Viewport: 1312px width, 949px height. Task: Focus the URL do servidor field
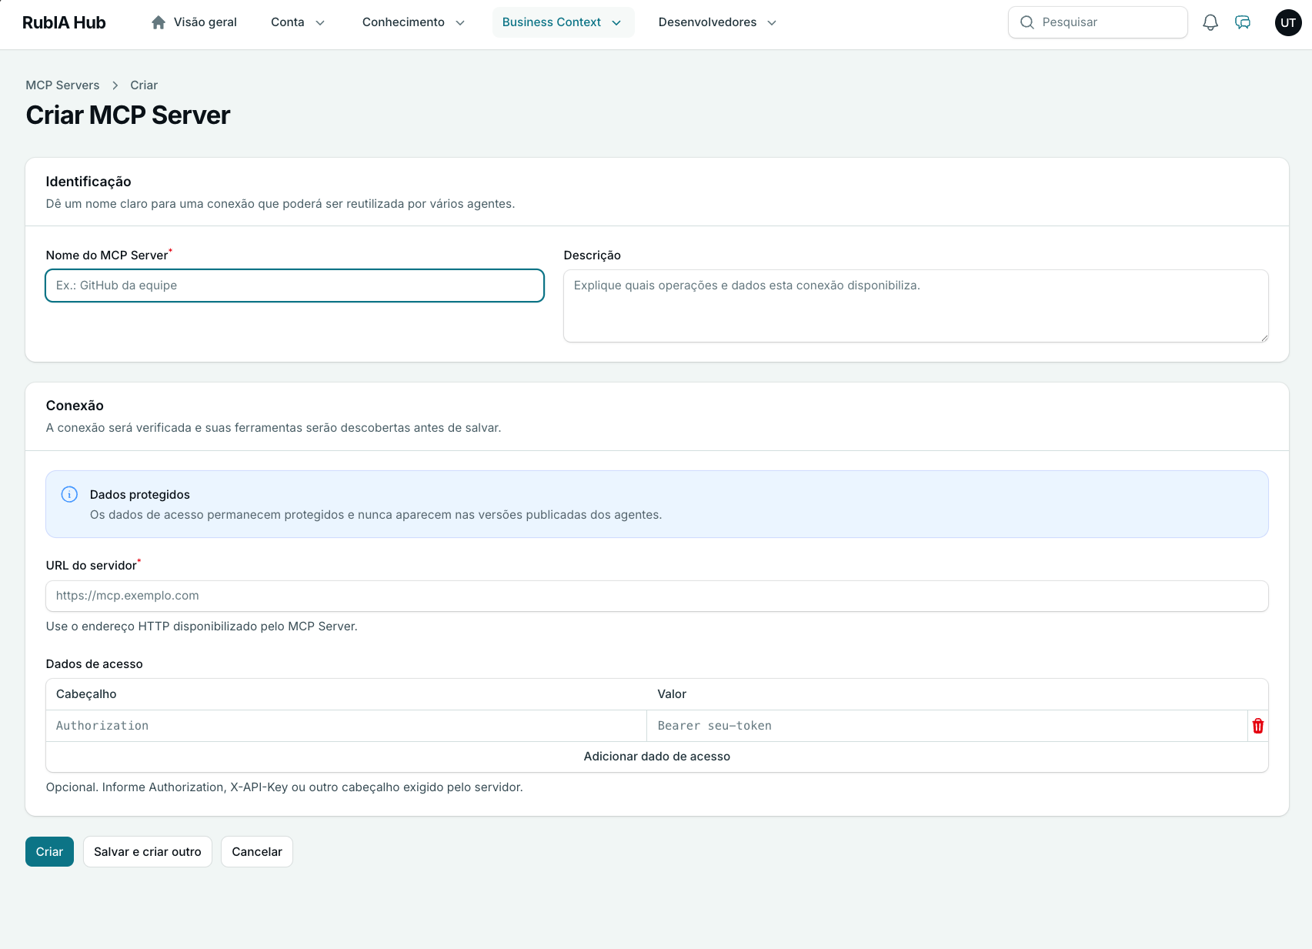657,596
